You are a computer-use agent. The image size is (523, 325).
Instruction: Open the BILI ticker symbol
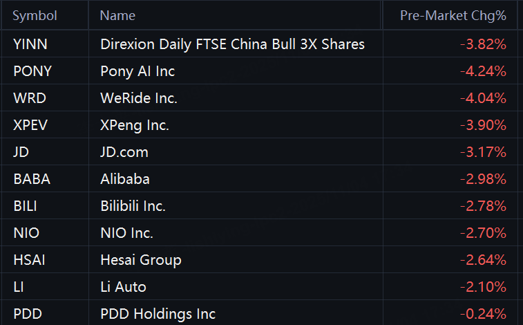point(25,206)
